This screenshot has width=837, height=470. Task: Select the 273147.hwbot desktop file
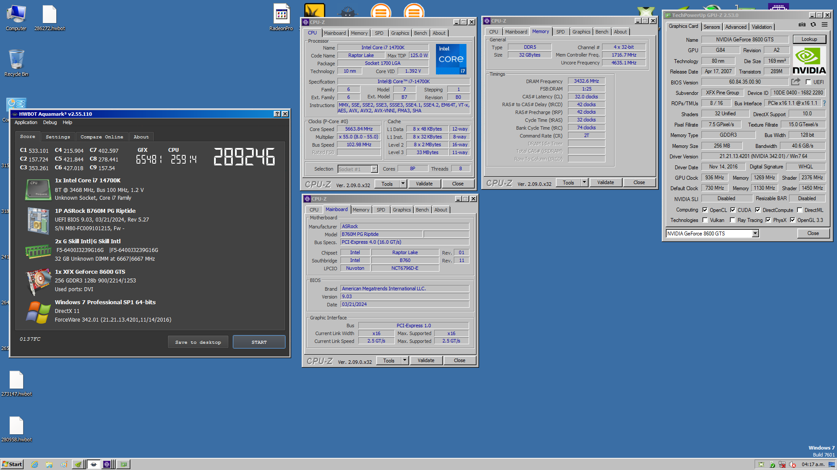coord(17,383)
